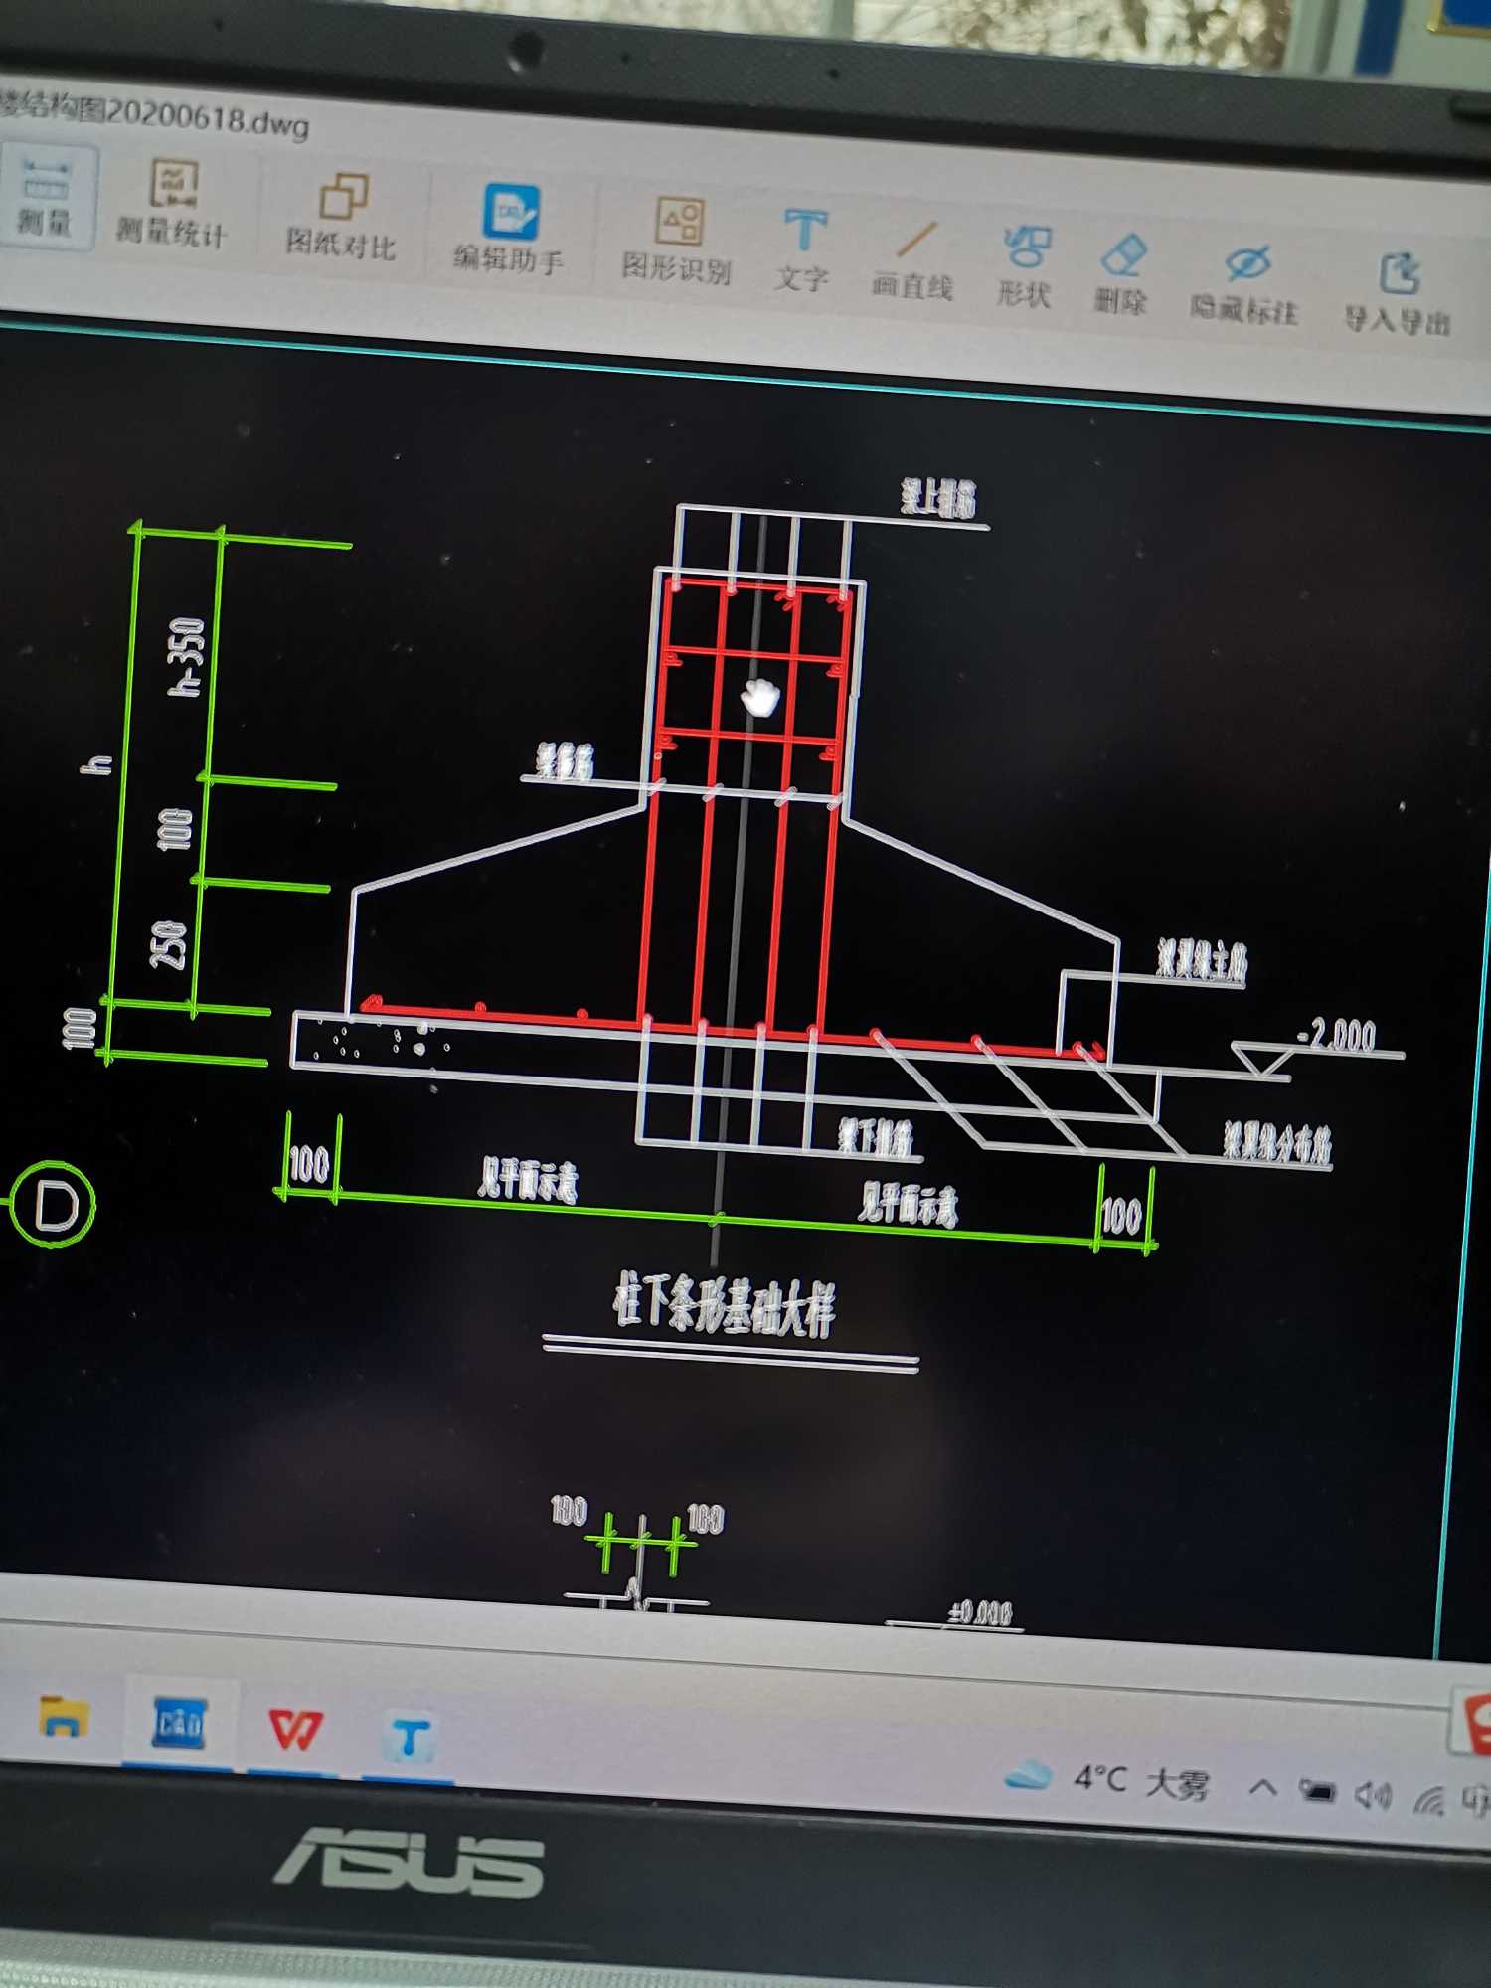1491x1988 pixels.
Task: Open File Explorer from taskbar
Action: coord(64,1717)
